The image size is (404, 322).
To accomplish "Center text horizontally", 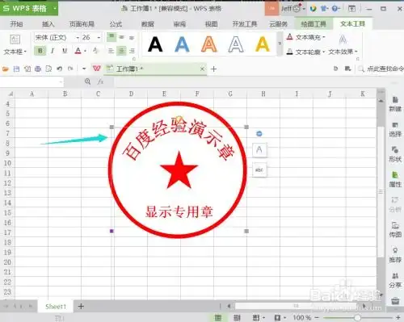I will tap(121, 51).
